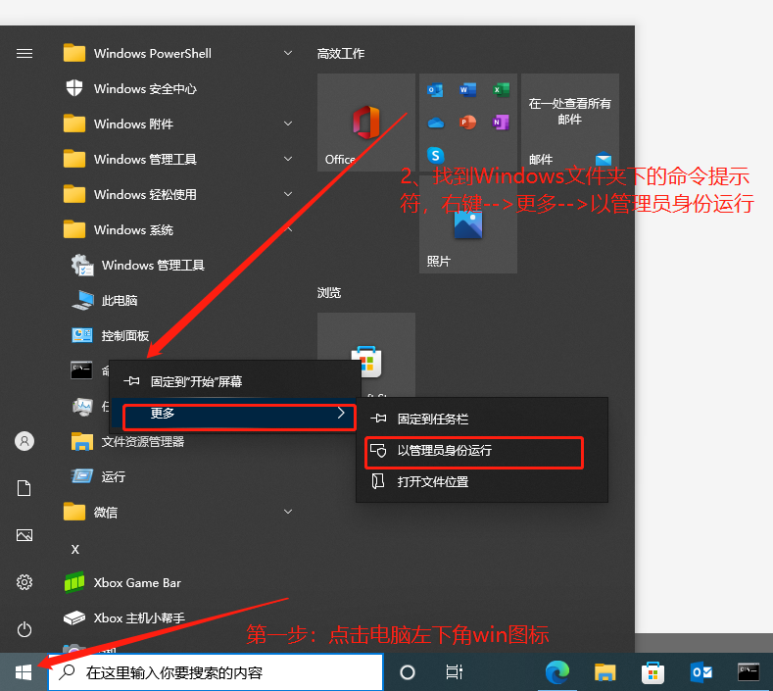Viewport: 773px width, 691px height.
Task: Open Outlook in the Office tile group
Action: tap(435, 90)
